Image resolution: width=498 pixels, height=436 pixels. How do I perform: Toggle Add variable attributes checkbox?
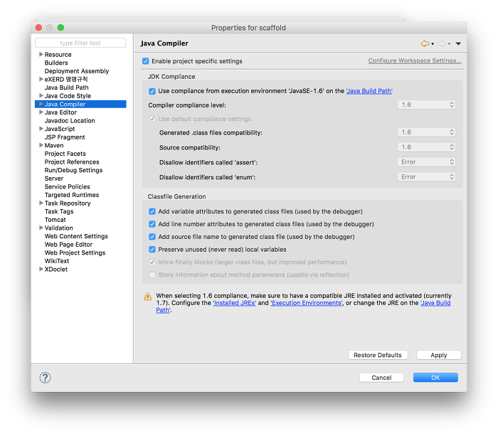click(152, 211)
